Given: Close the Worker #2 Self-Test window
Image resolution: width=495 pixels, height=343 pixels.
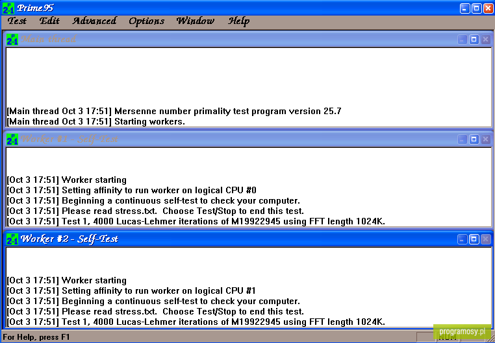Looking at the screenshot, I should [x=485, y=239].
